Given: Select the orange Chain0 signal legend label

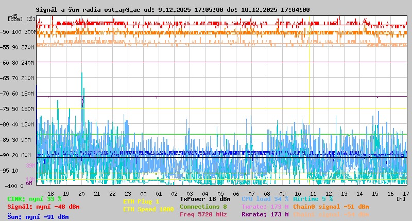Looking at the screenshot, I should tap(331, 207).
